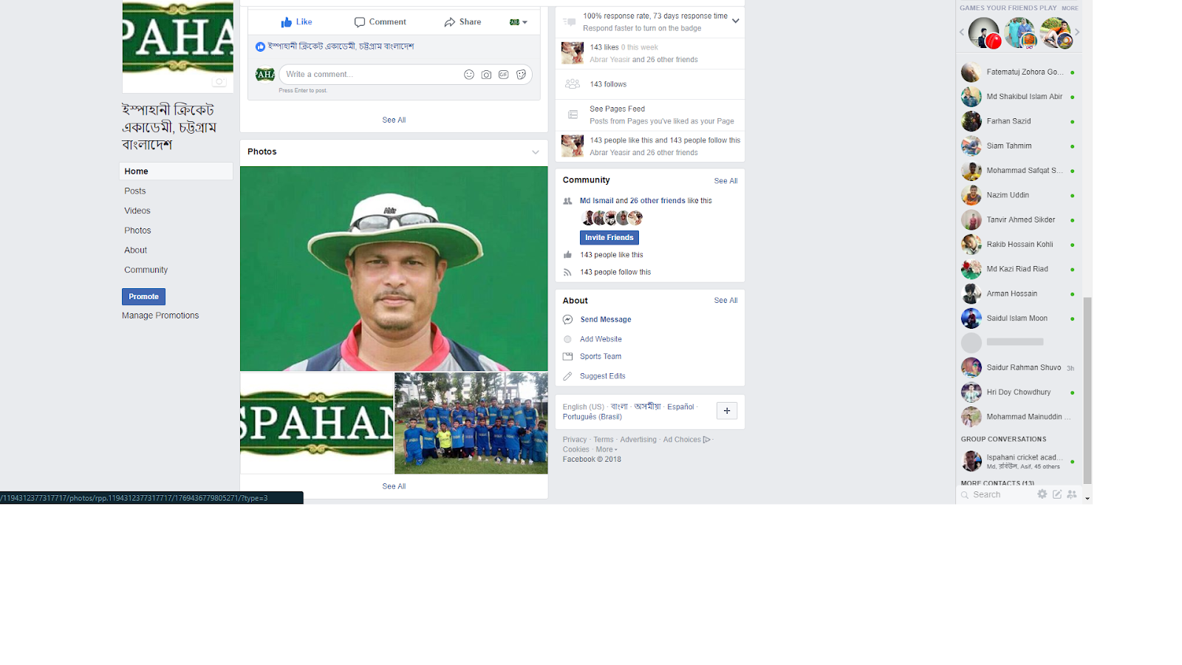Click the Write a comment field

click(369, 74)
